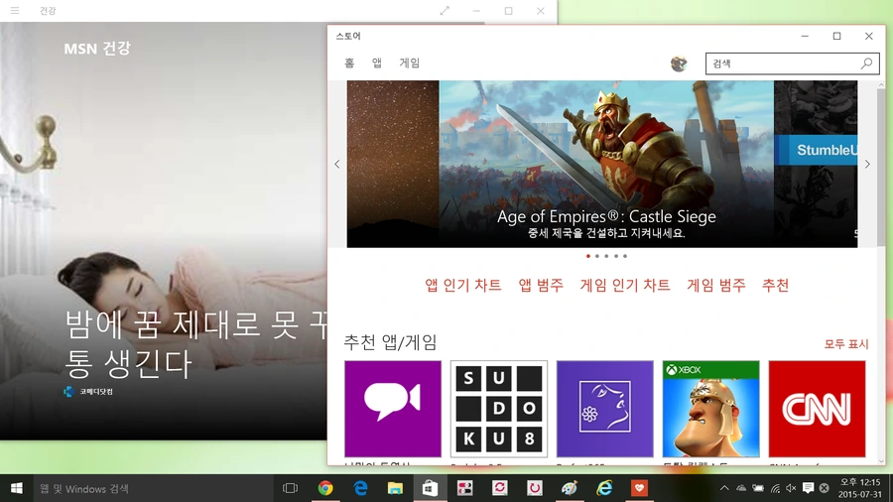Select the first carousel page dot
This screenshot has height=502, width=893.
(588, 256)
